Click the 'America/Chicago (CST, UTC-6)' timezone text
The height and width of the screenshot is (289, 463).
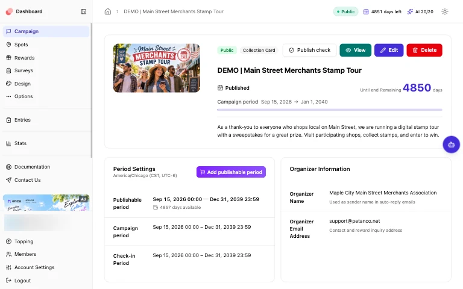point(145,175)
